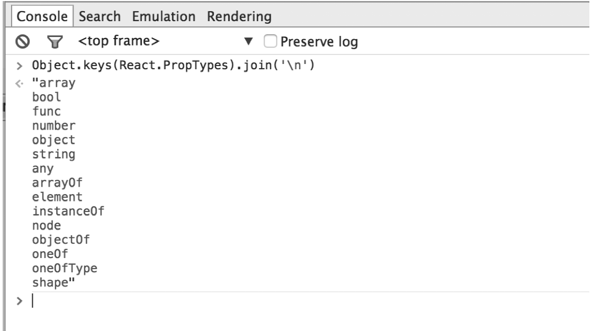Click the "element" output line
The height and width of the screenshot is (331, 610).
click(x=57, y=197)
